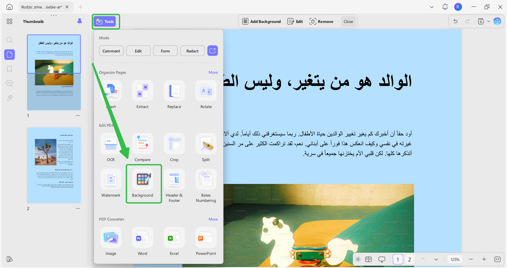
Task: Click Edit in background toolbar
Action: pos(295,22)
